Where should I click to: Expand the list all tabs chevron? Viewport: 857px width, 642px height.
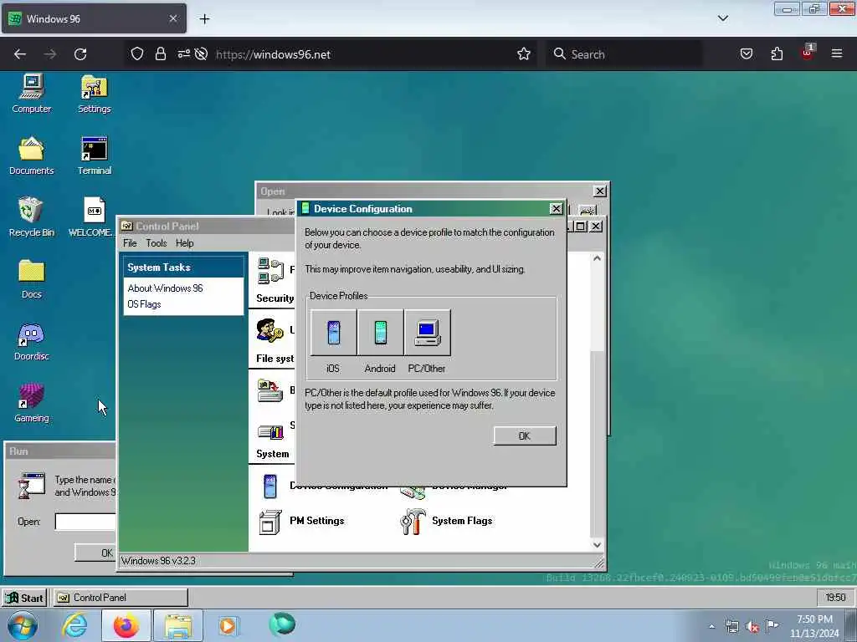click(x=722, y=18)
